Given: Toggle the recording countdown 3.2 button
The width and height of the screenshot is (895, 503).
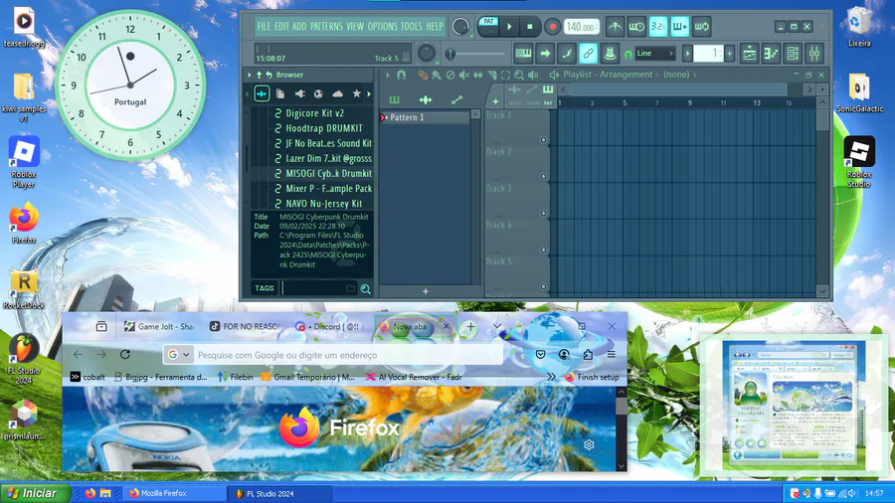Looking at the screenshot, I should [658, 26].
